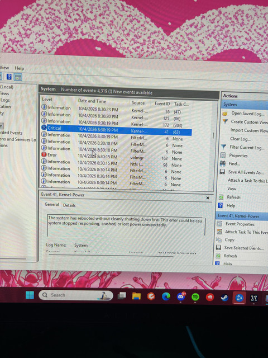Screen dimensions: 268x358
Task: Open Discord from the taskbar
Action: click(181, 296)
